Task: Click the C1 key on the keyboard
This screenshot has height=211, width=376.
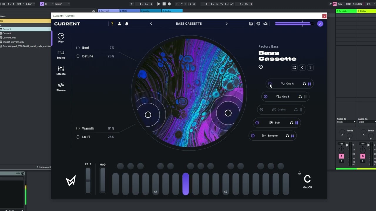Action: click(155, 184)
